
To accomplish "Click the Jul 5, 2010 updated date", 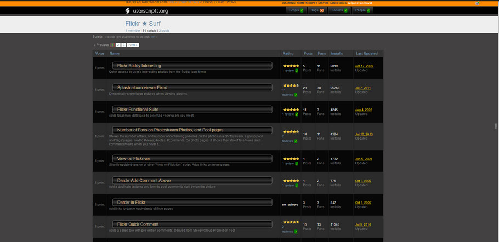I will tap(363, 225).
